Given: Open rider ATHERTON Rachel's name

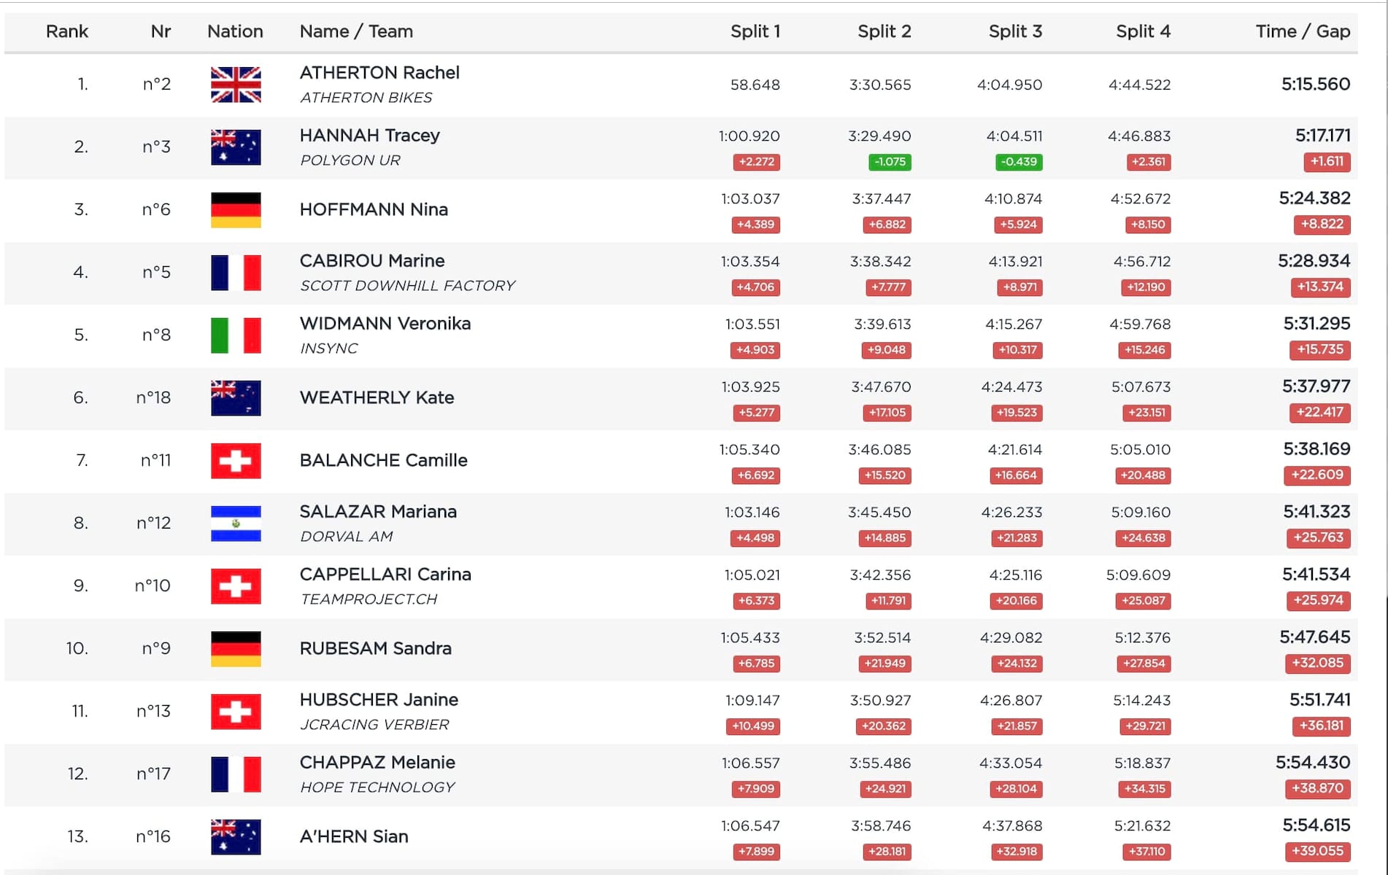Looking at the screenshot, I should 379,73.
